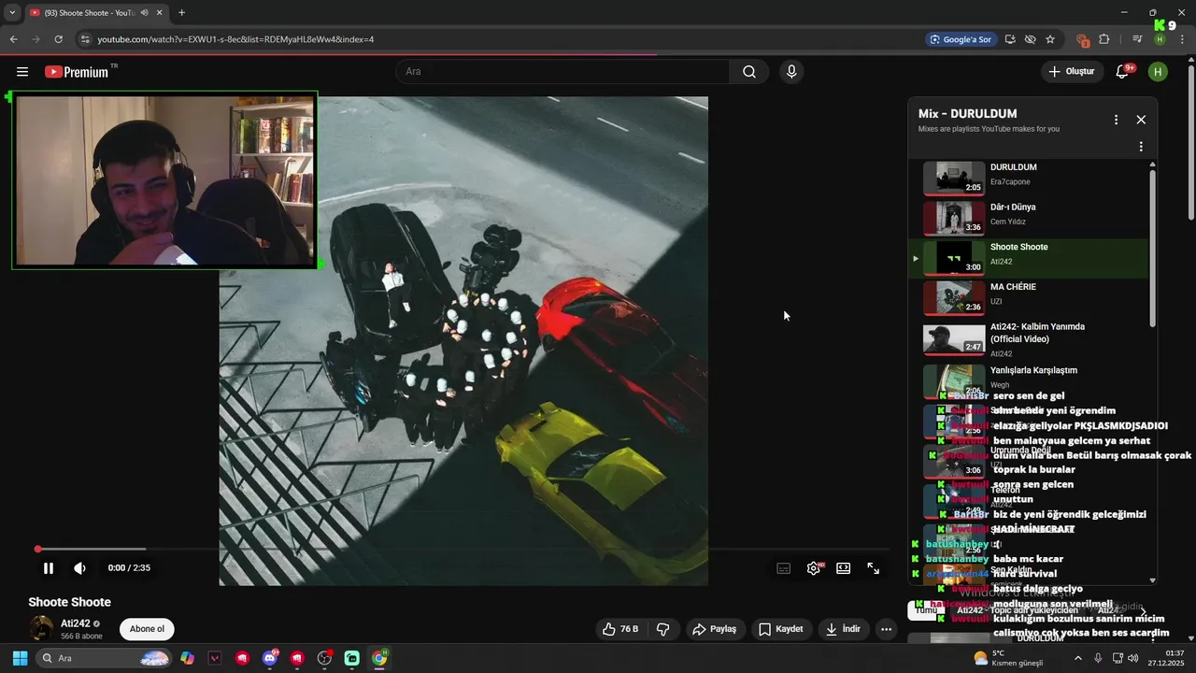The image size is (1196, 673).
Task: Open the YouTube hamburger guide menu
Action: tap(22, 72)
